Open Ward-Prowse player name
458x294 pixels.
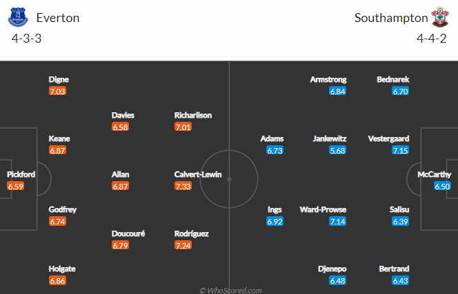pyautogui.click(x=323, y=209)
